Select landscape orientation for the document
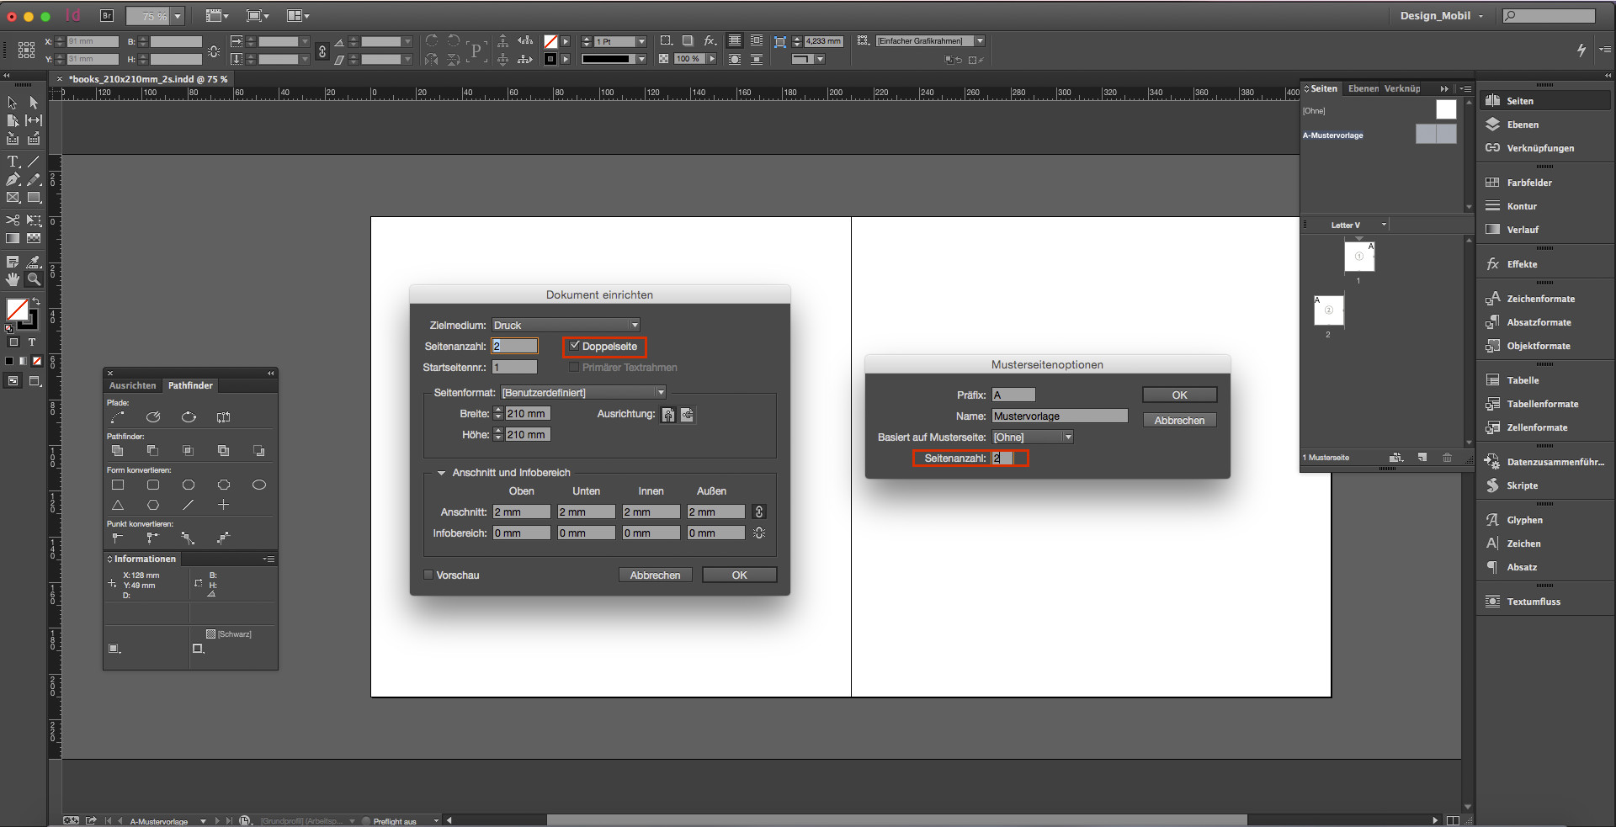 tap(688, 414)
